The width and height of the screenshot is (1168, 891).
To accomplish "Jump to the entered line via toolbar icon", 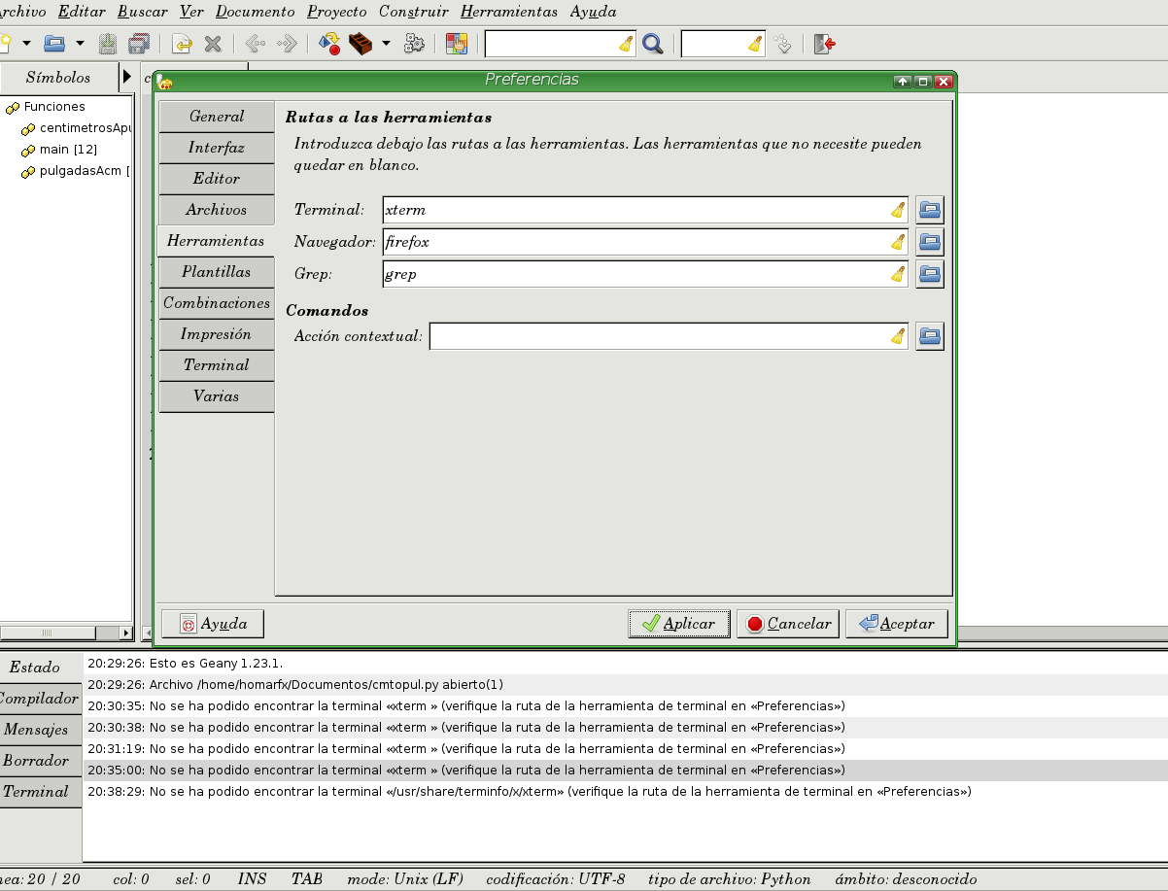I will pyautogui.click(x=783, y=44).
